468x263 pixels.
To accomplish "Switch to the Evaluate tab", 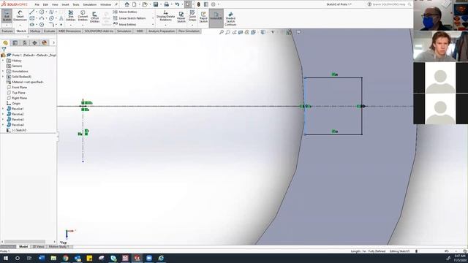I will click(50, 31).
